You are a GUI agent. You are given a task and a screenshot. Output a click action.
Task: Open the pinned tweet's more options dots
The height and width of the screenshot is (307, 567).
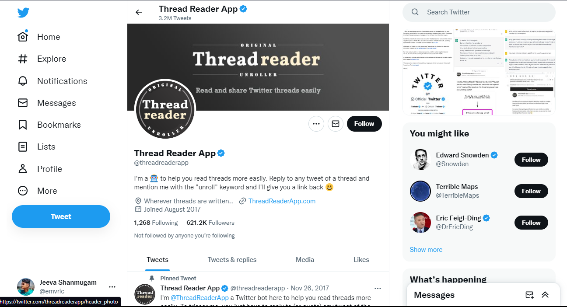[x=378, y=288]
